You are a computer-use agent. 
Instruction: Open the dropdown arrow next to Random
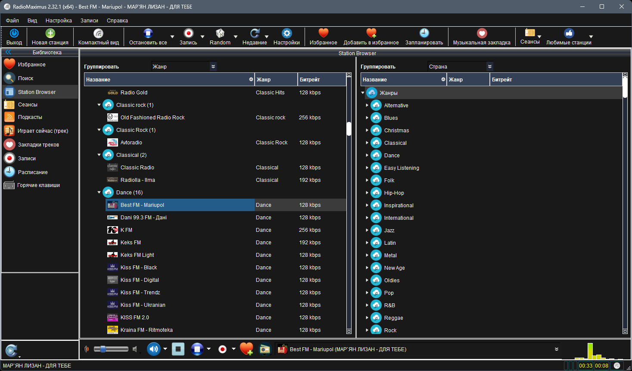(x=236, y=37)
